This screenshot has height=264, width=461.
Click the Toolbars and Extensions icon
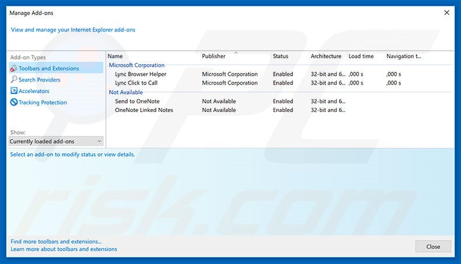13,68
